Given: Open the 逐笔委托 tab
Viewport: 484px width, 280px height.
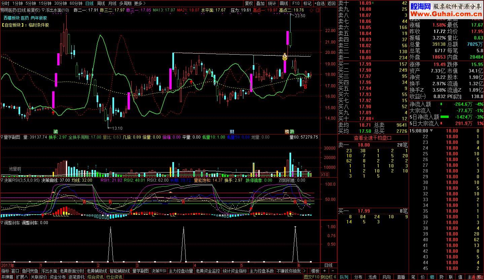Looking at the screenshot, I should (x=77, y=277).
